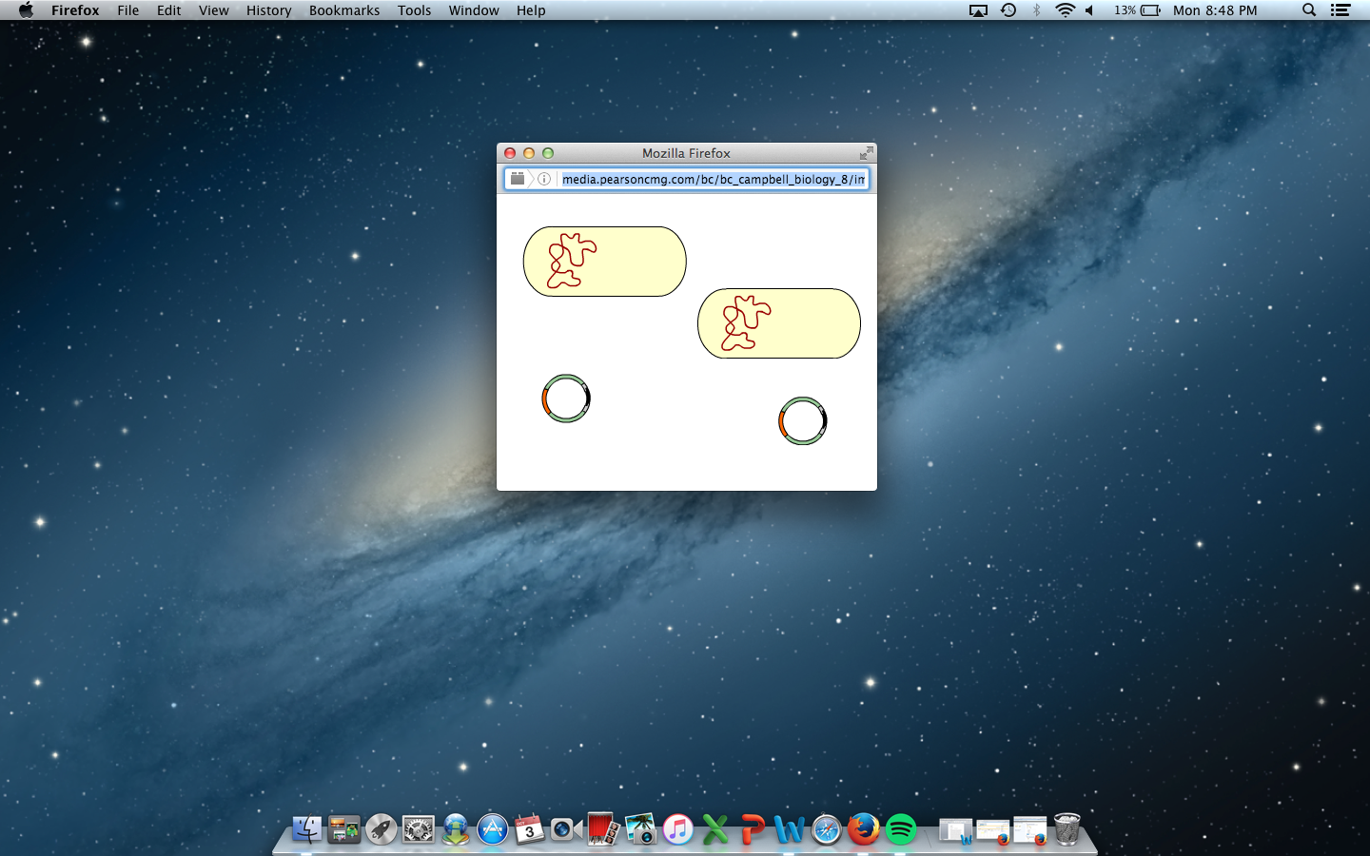The height and width of the screenshot is (856, 1370).
Task: Click the Bluetooth status icon
Action: click(1037, 10)
